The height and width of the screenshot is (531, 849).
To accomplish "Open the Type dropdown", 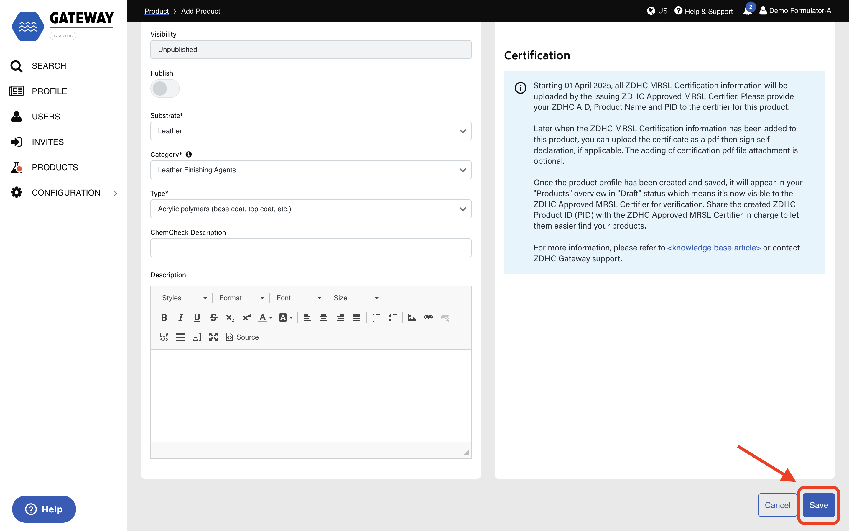I will coord(311,209).
